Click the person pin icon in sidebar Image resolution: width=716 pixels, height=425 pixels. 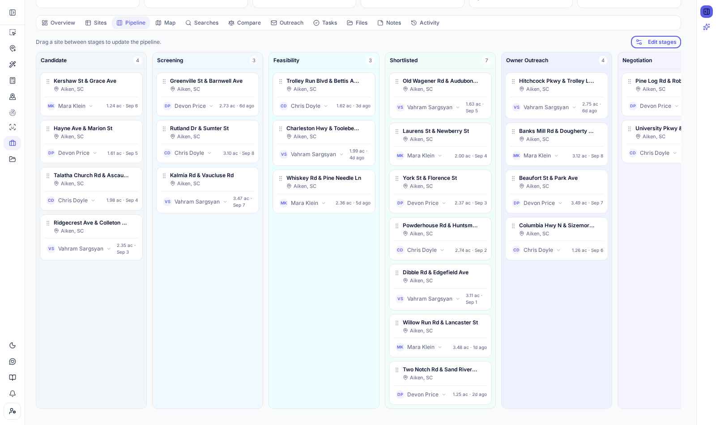(13, 97)
